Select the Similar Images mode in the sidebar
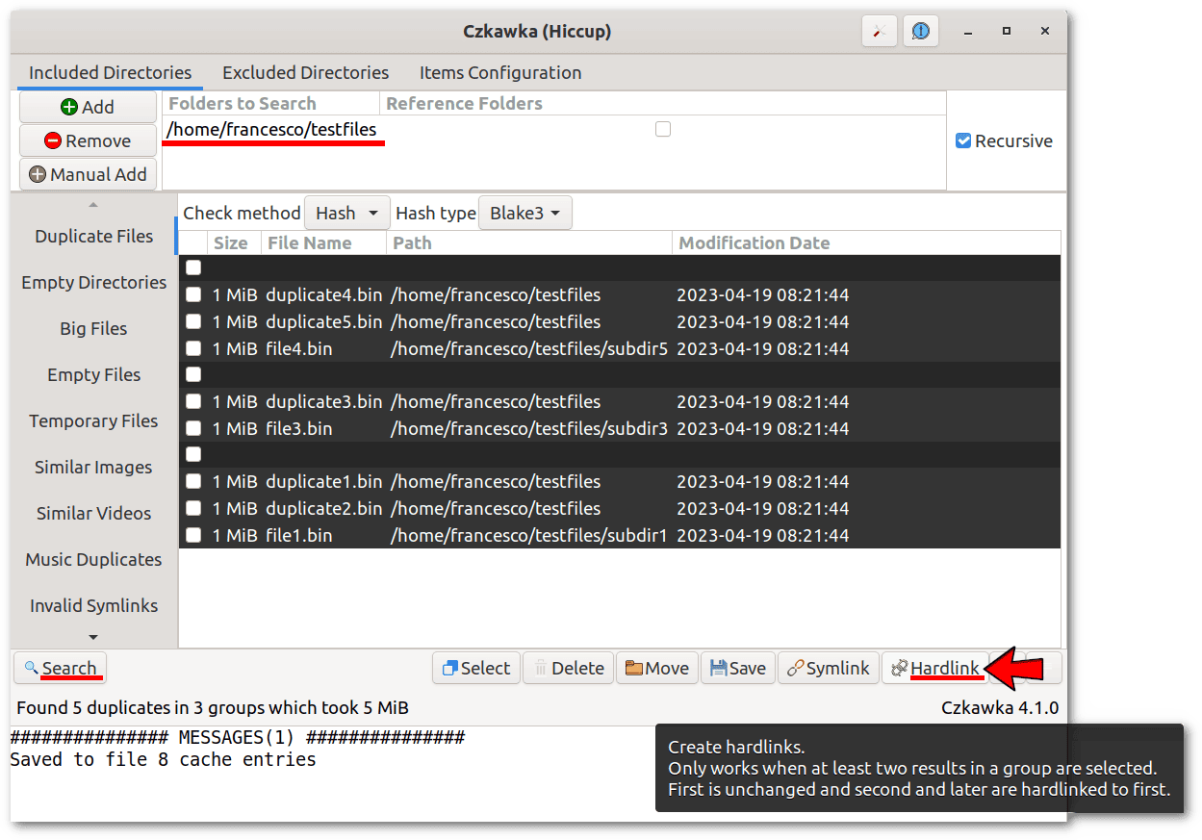The width and height of the screenshot is (1202, 840). pos(92,467)
